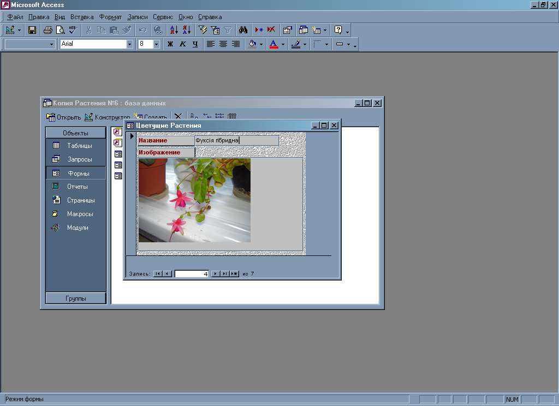Toggle Underline (Ч) formatting
This screenshot has width=559, height=406.
coord(195,44)
